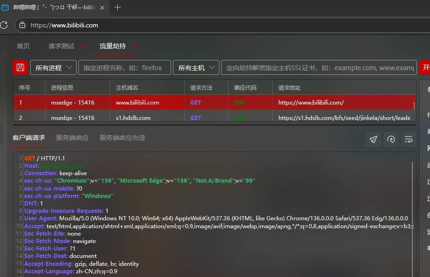Click the security lock icon in the address bar
The image size is (430, 277).
tap(22, 25)
